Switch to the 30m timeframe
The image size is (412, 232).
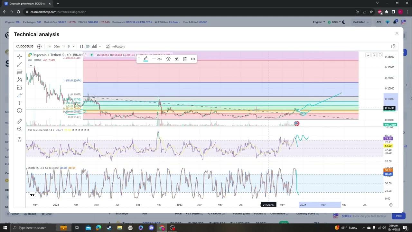(57, 46)
